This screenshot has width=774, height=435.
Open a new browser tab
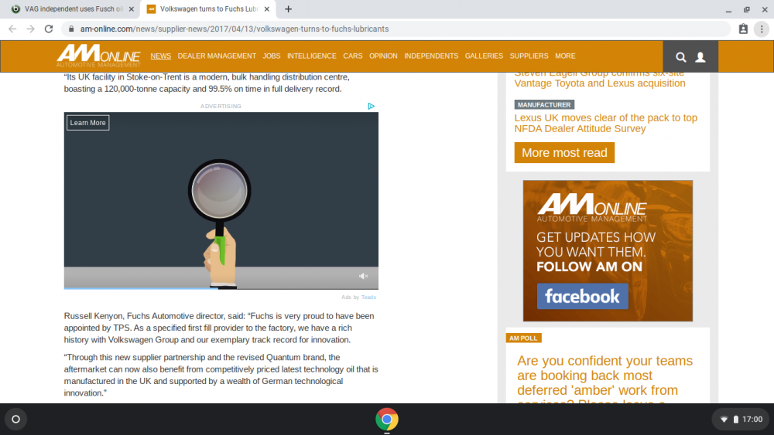pos(288,8)
